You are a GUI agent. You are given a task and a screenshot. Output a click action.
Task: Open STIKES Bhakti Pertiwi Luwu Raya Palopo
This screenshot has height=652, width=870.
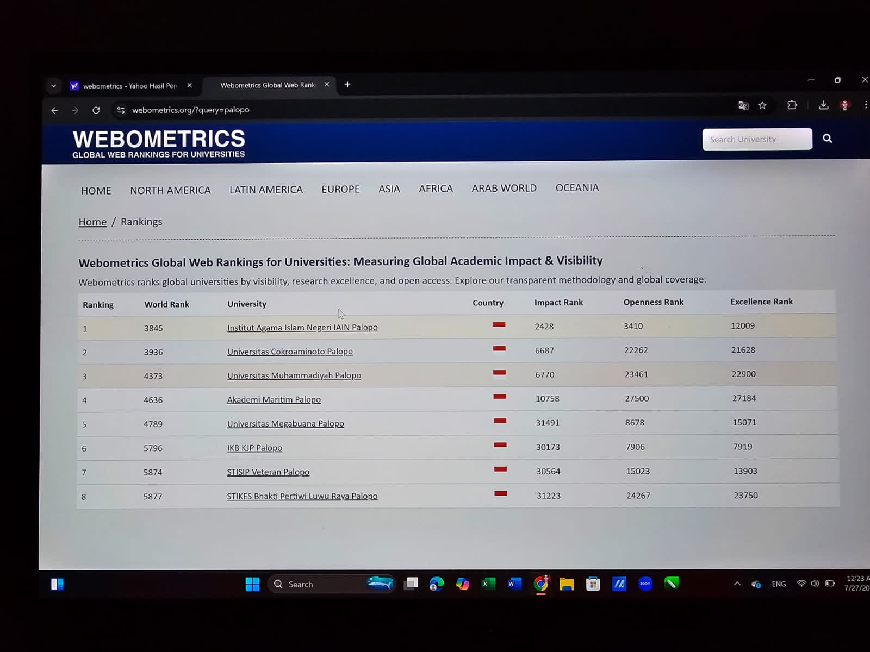[302, 496]
